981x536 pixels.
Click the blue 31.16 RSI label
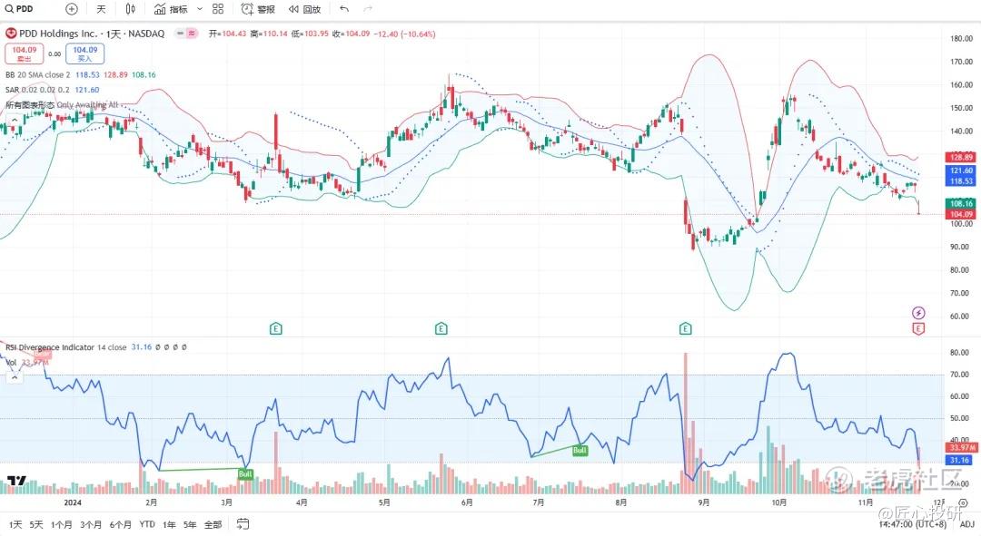960,460
